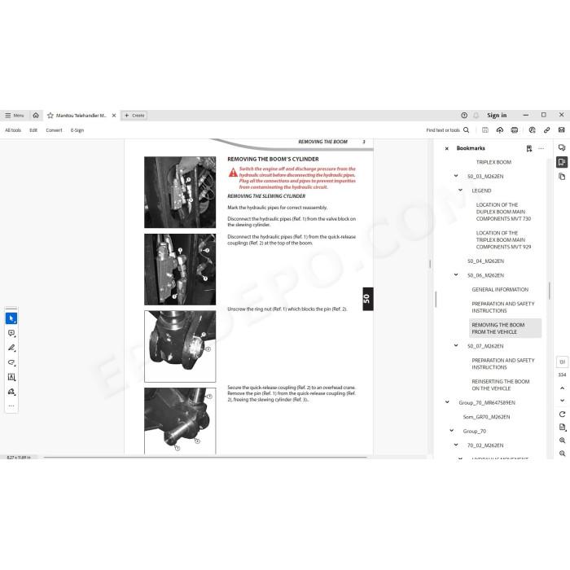Click the send by email icon

click(x=562, y=130)
